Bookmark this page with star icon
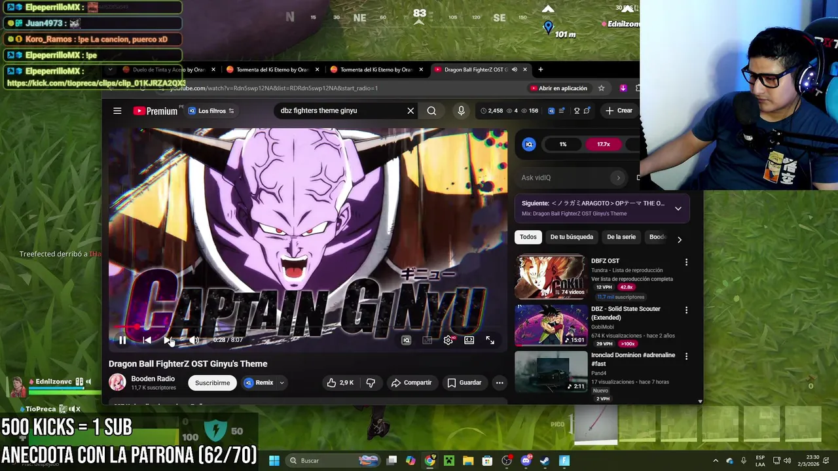This screenshot has height=471, width=838. pos(601,88)
